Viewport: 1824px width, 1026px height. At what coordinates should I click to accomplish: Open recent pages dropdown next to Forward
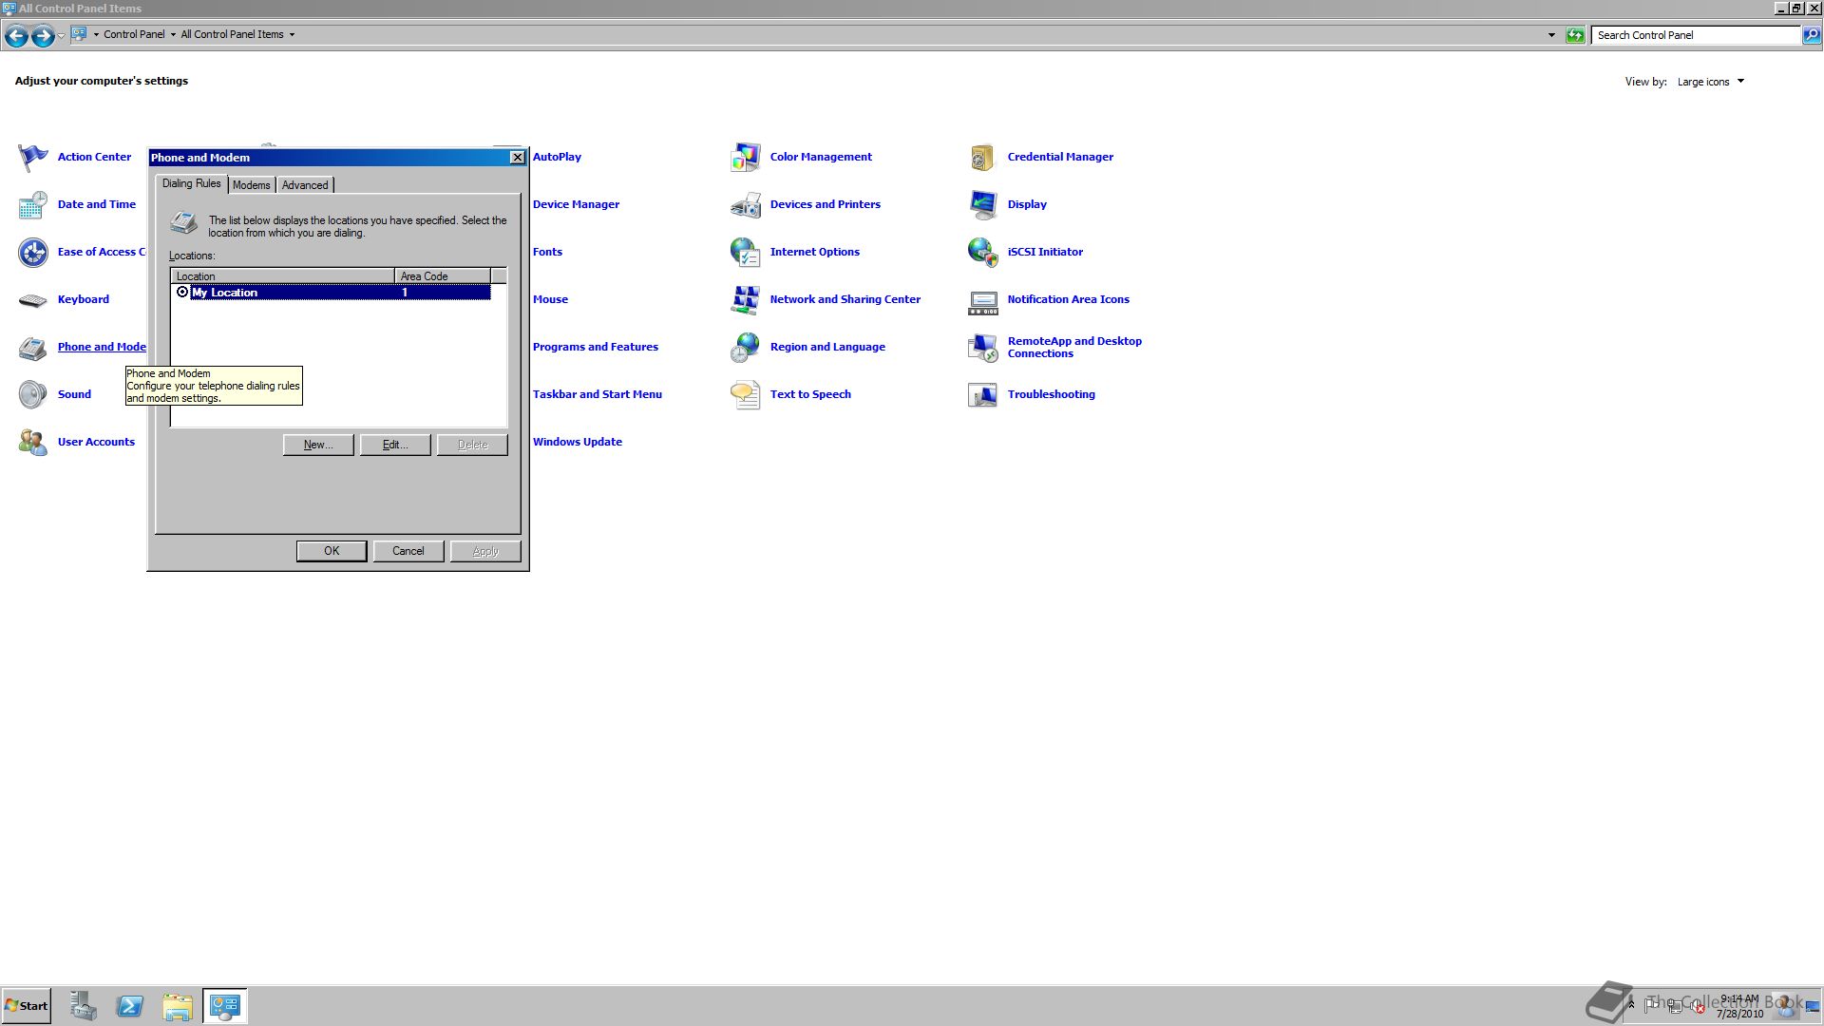pos(61,36)
